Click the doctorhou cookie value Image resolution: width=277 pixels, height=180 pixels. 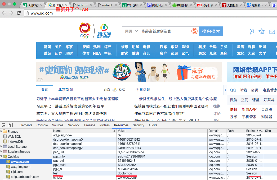pos(125,173)
